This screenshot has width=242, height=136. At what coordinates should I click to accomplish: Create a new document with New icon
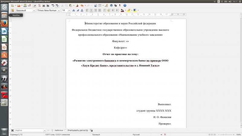click(x=12, y=5)
